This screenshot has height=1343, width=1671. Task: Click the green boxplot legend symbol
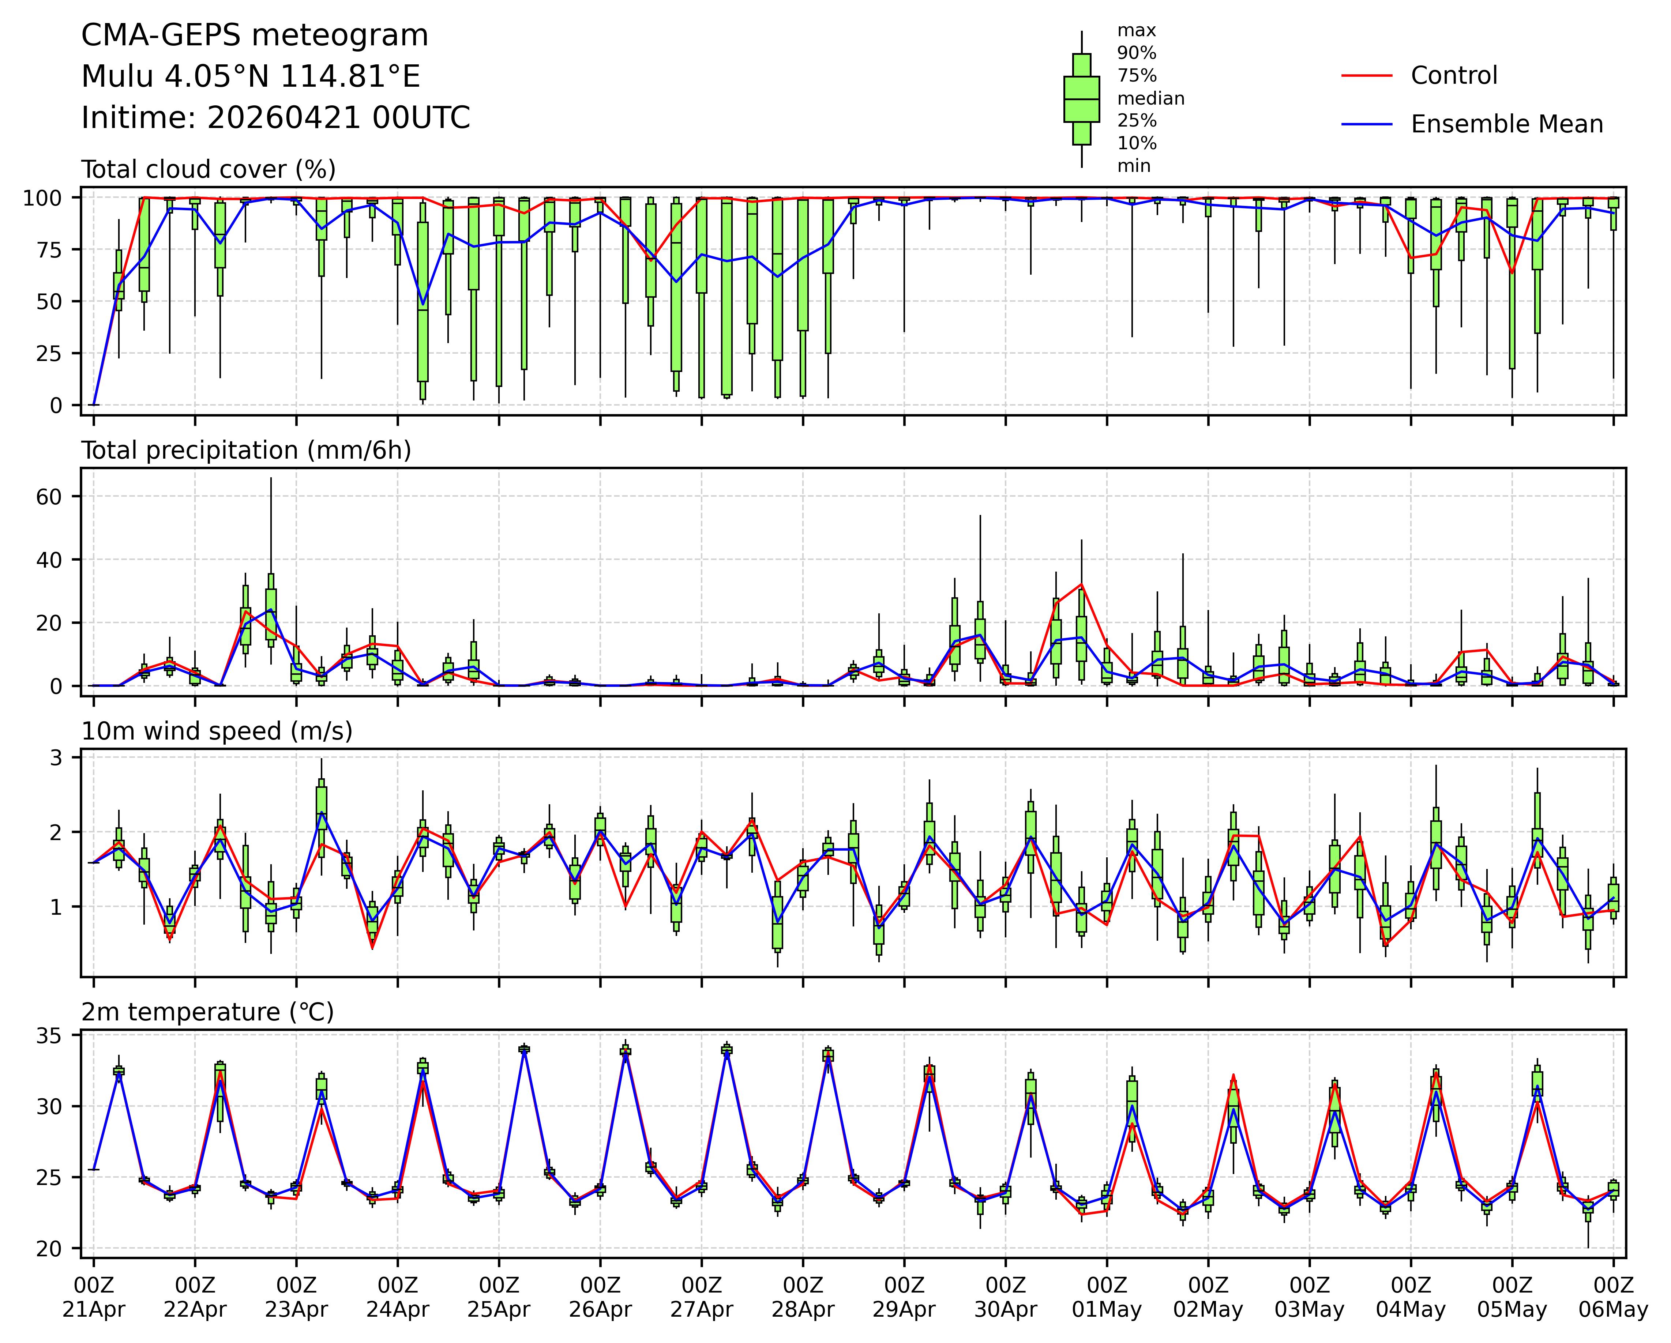(1081, 99)
